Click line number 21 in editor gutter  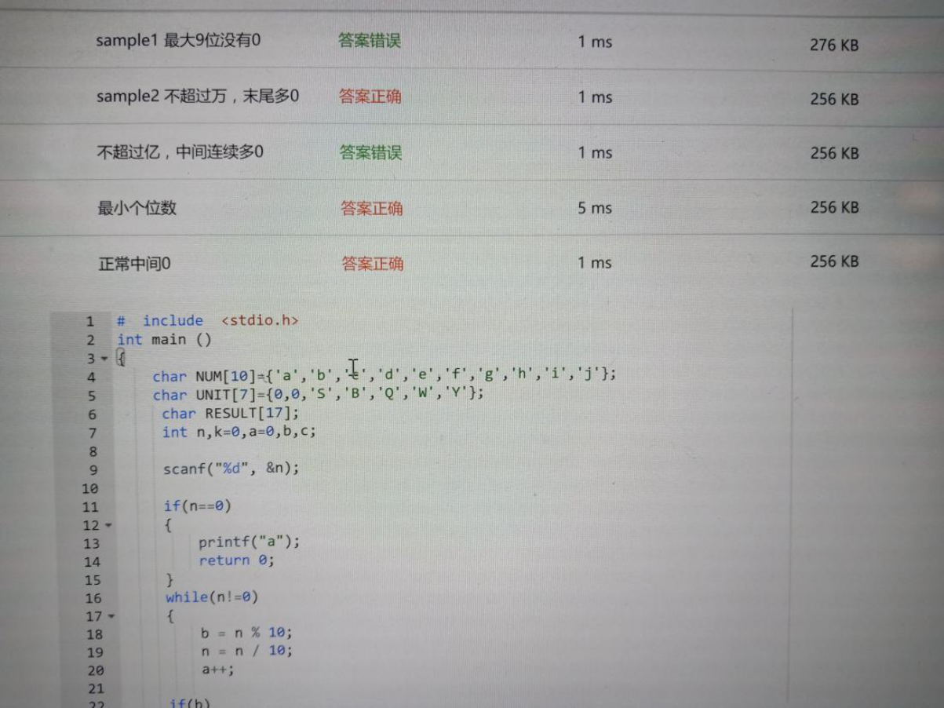click(96, 688)
